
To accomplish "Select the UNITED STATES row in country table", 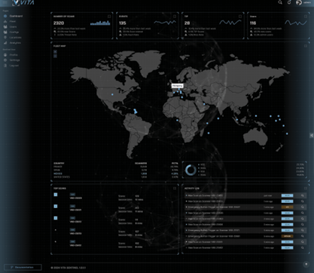I will click(x=116, y=177).
